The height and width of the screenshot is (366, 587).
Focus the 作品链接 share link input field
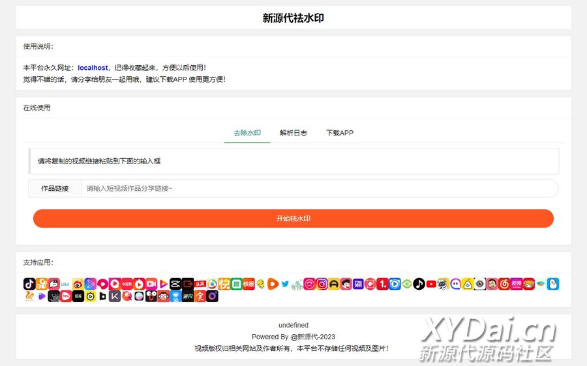tap(320, 188)
